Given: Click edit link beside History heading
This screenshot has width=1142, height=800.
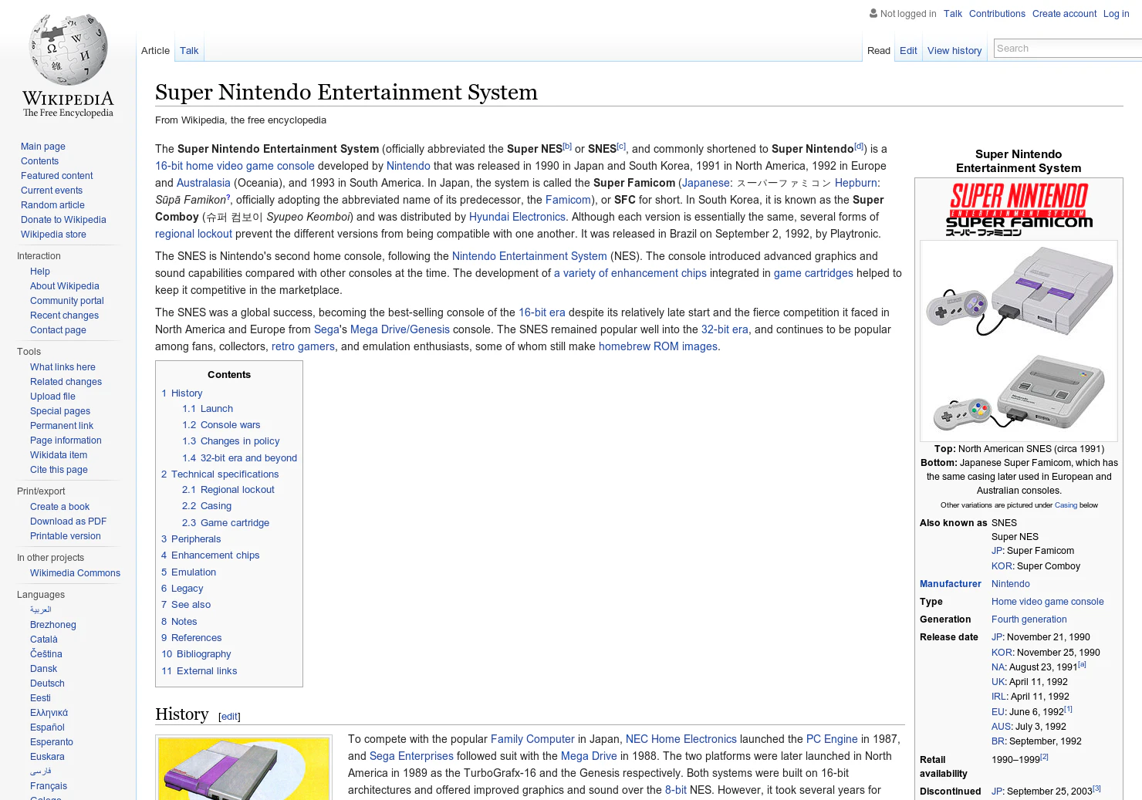Looking at the screenshot, I should tap(229, 717).
